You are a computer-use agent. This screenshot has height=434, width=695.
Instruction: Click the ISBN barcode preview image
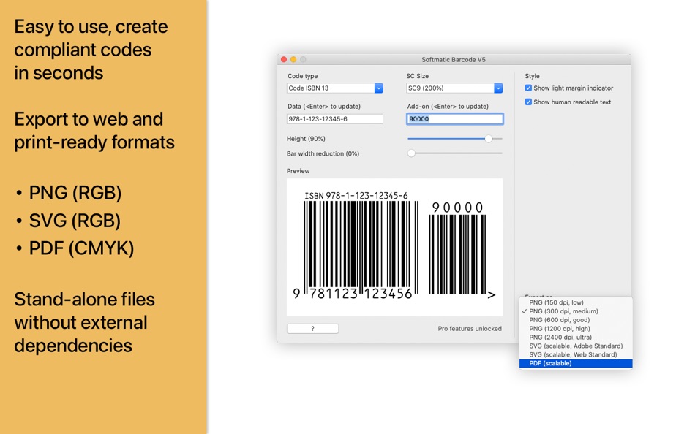[x=394, y=247]
